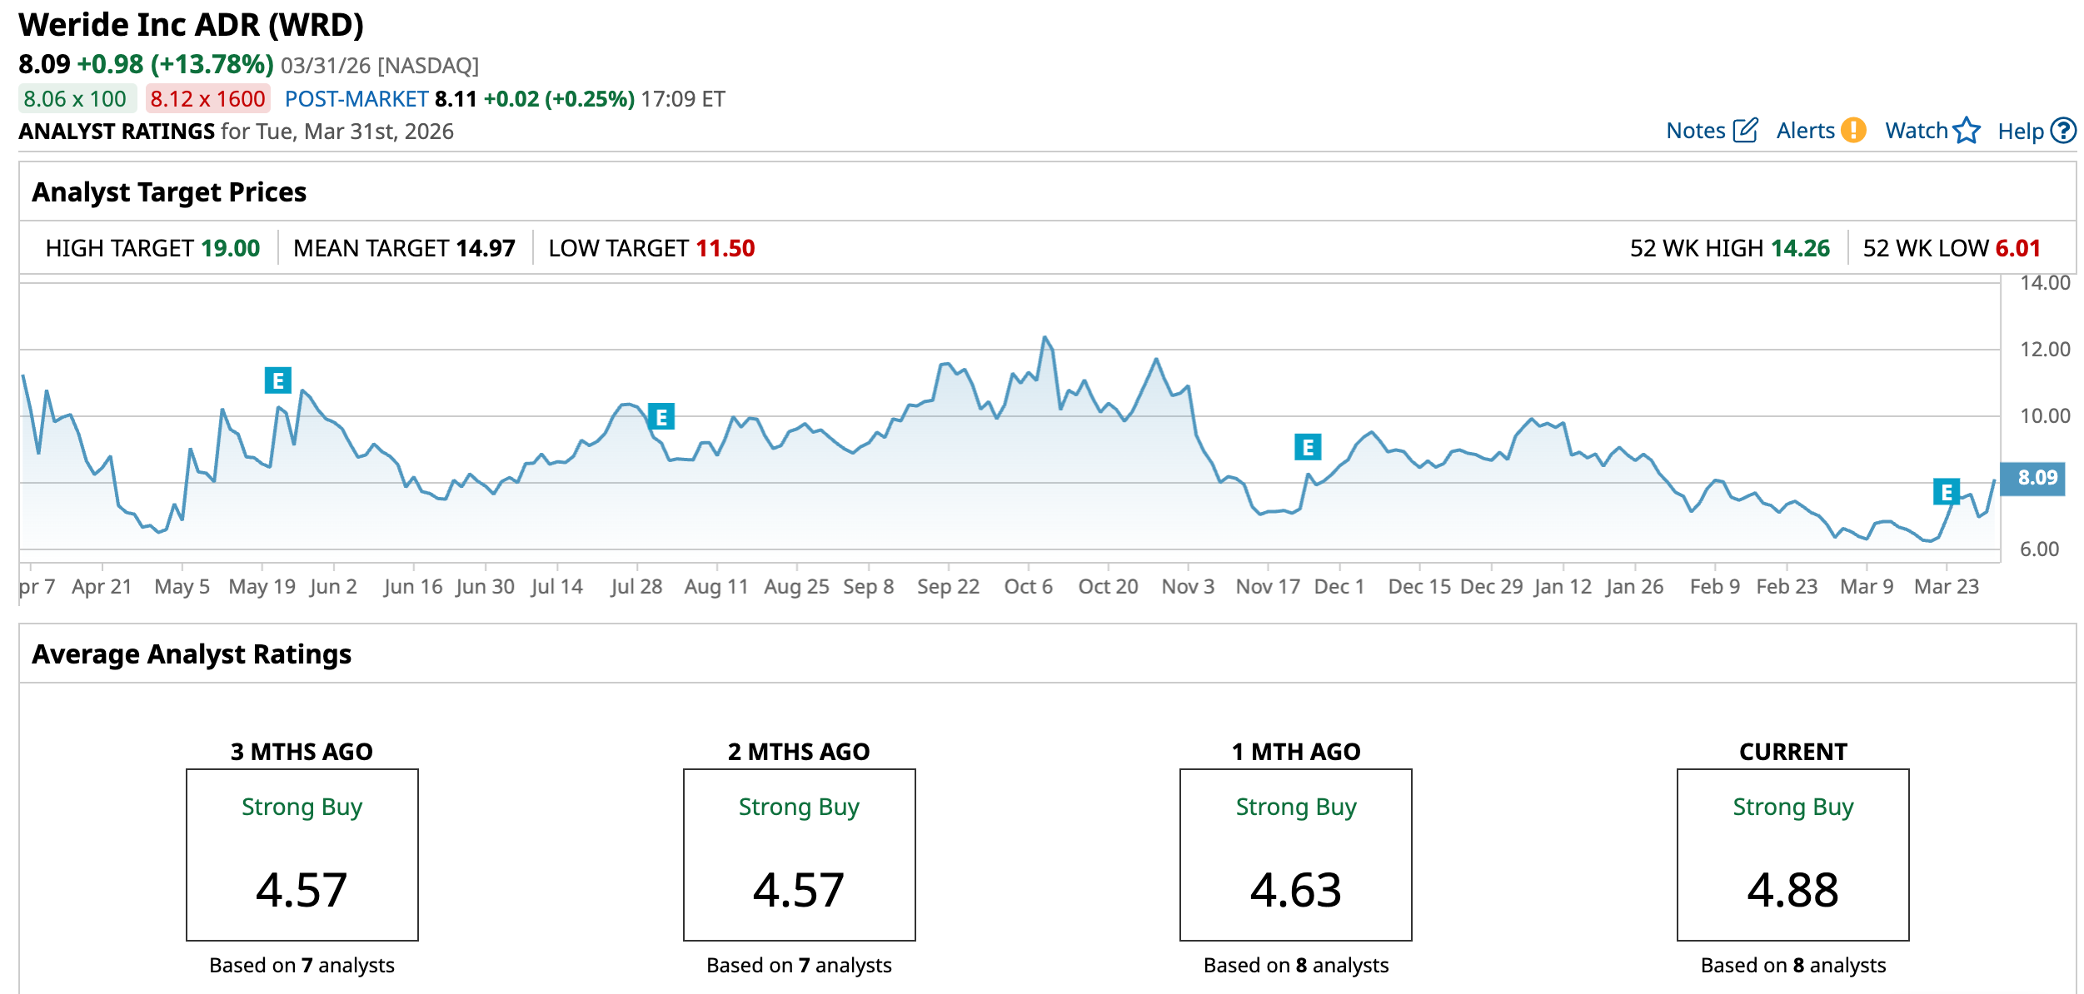Click the Watch star icon

pos(1967,131)
